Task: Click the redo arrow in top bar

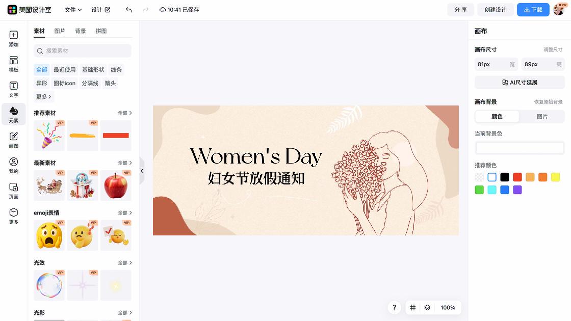Action: coord(145,10)
